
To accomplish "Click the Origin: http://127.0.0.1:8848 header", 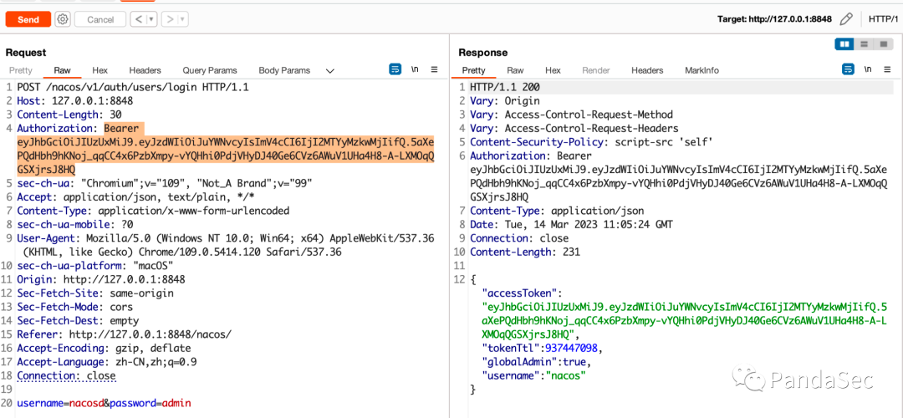I will point(101,280).
